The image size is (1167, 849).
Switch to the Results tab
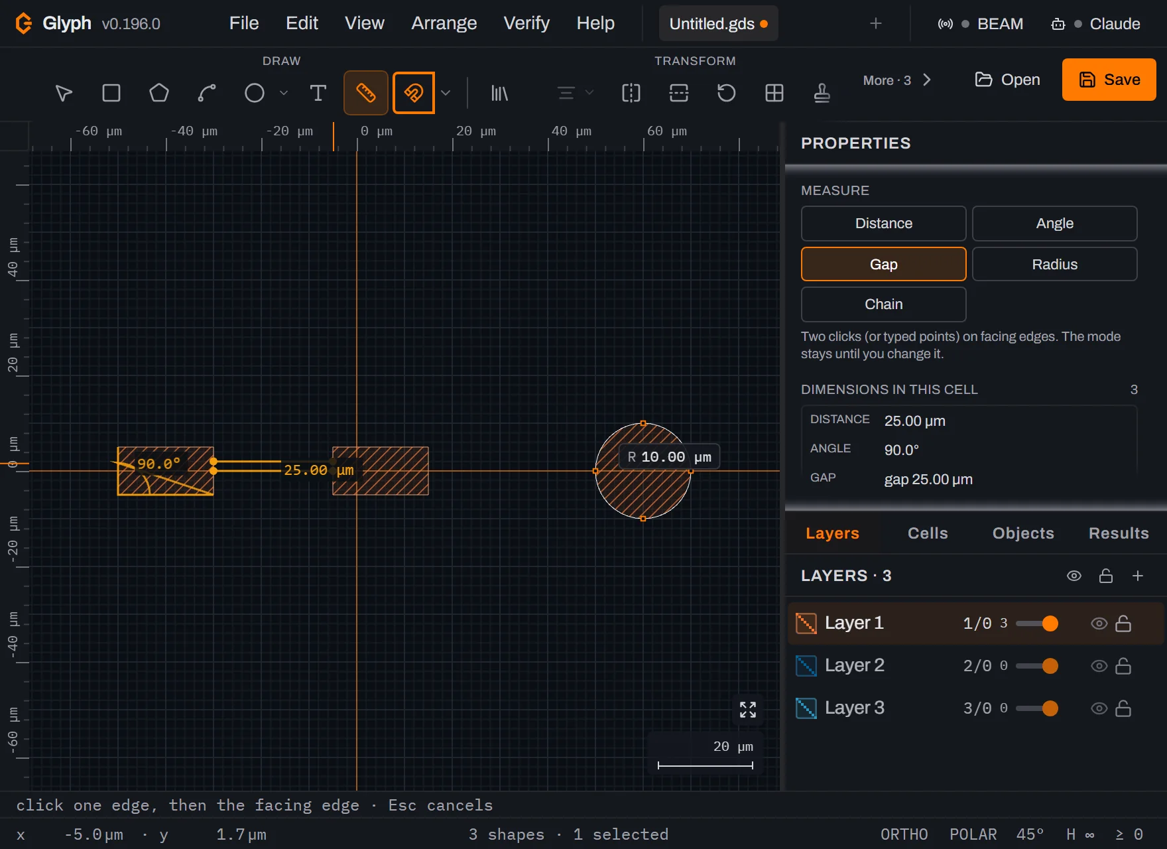1119,533
